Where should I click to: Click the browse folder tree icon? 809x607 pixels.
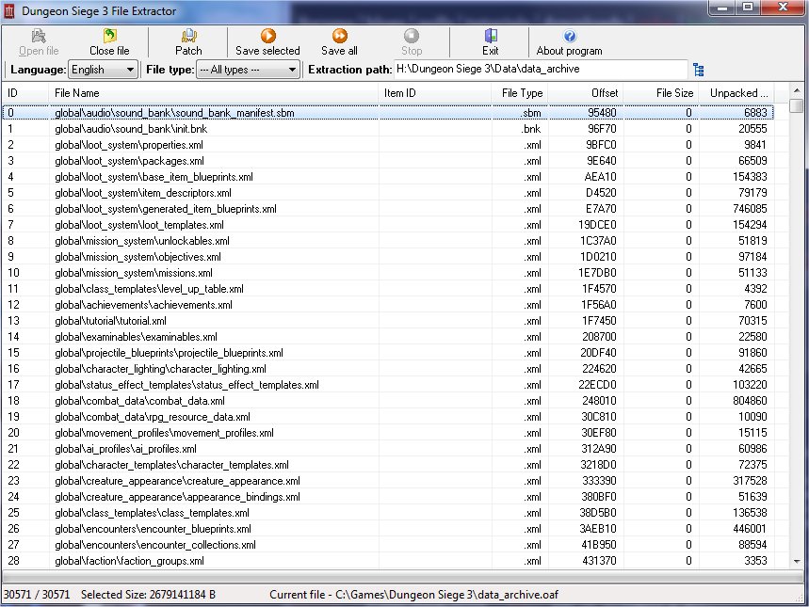click(x=698, y=70)
